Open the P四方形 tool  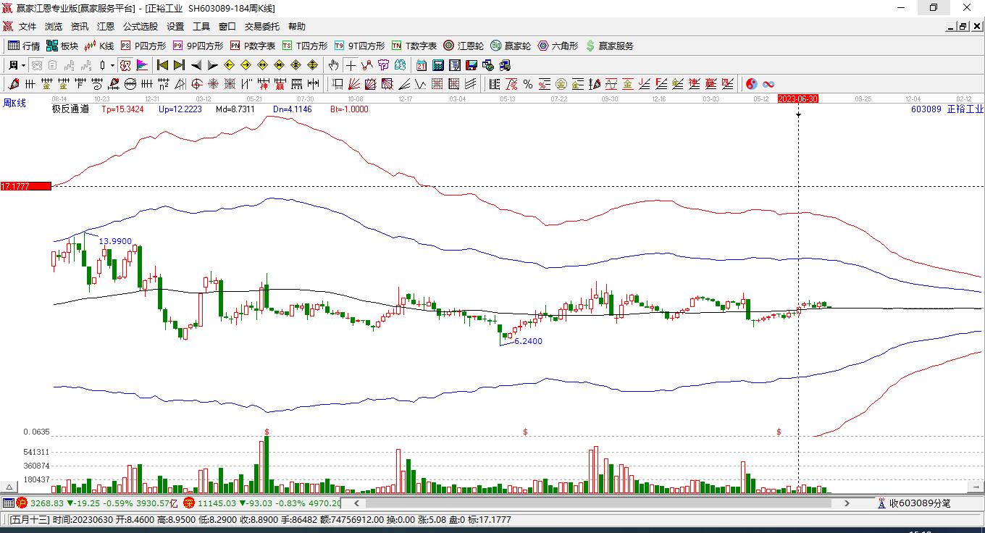pos(143,46)
